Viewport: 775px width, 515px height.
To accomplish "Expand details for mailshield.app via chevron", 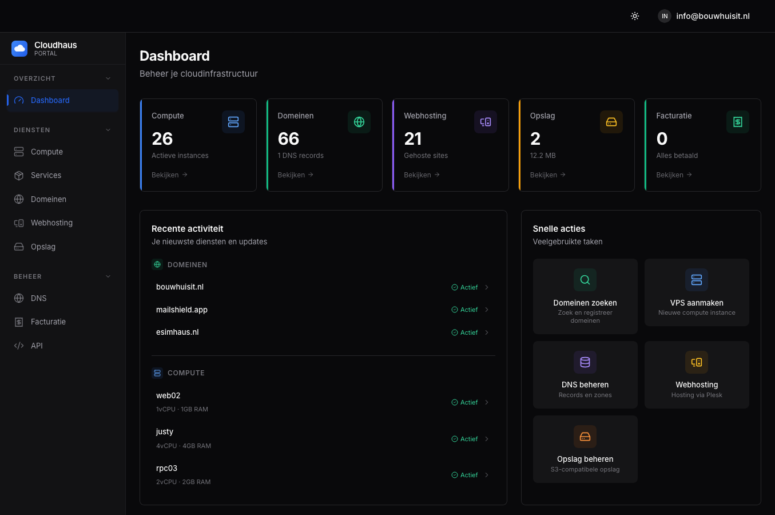I will 487,310.
